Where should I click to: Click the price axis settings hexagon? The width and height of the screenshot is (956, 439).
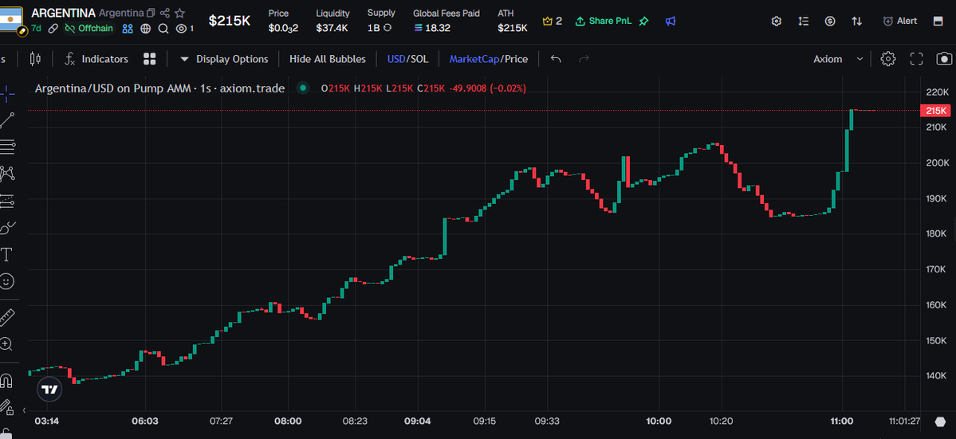941,421
